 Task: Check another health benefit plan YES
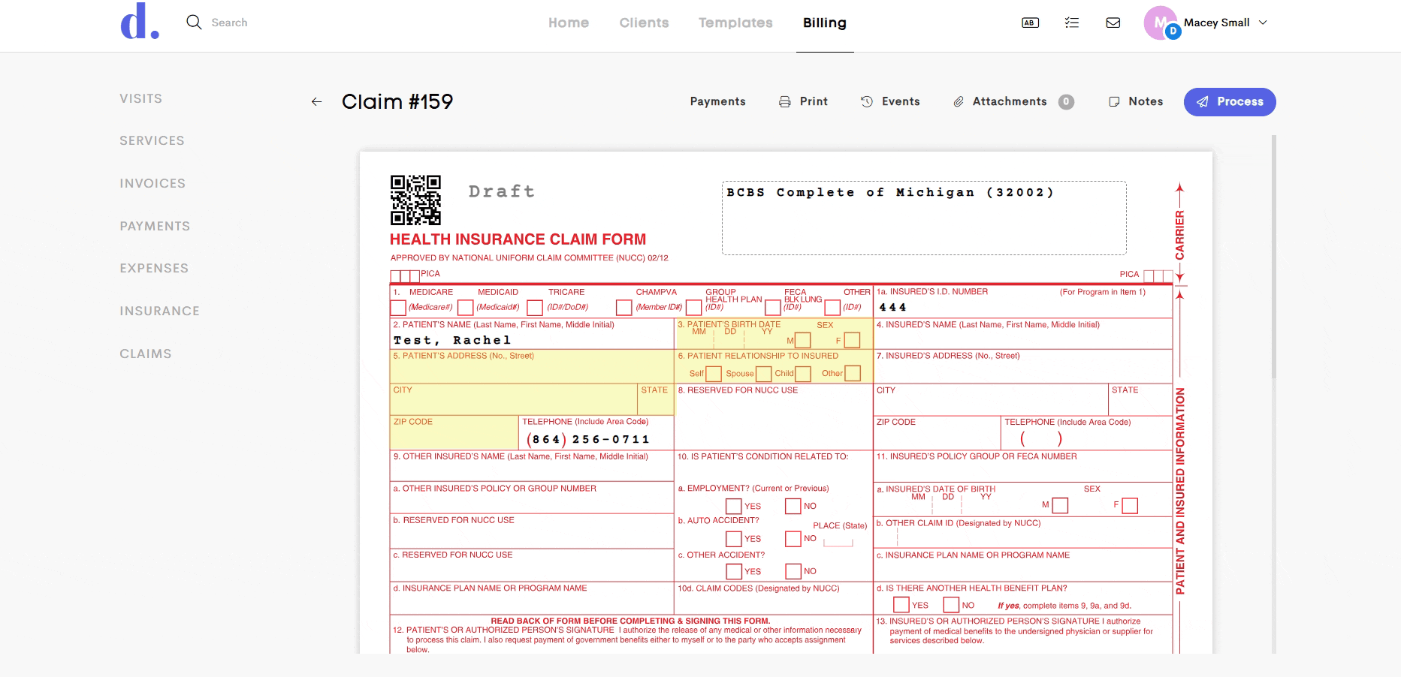(x=901, y=605)
